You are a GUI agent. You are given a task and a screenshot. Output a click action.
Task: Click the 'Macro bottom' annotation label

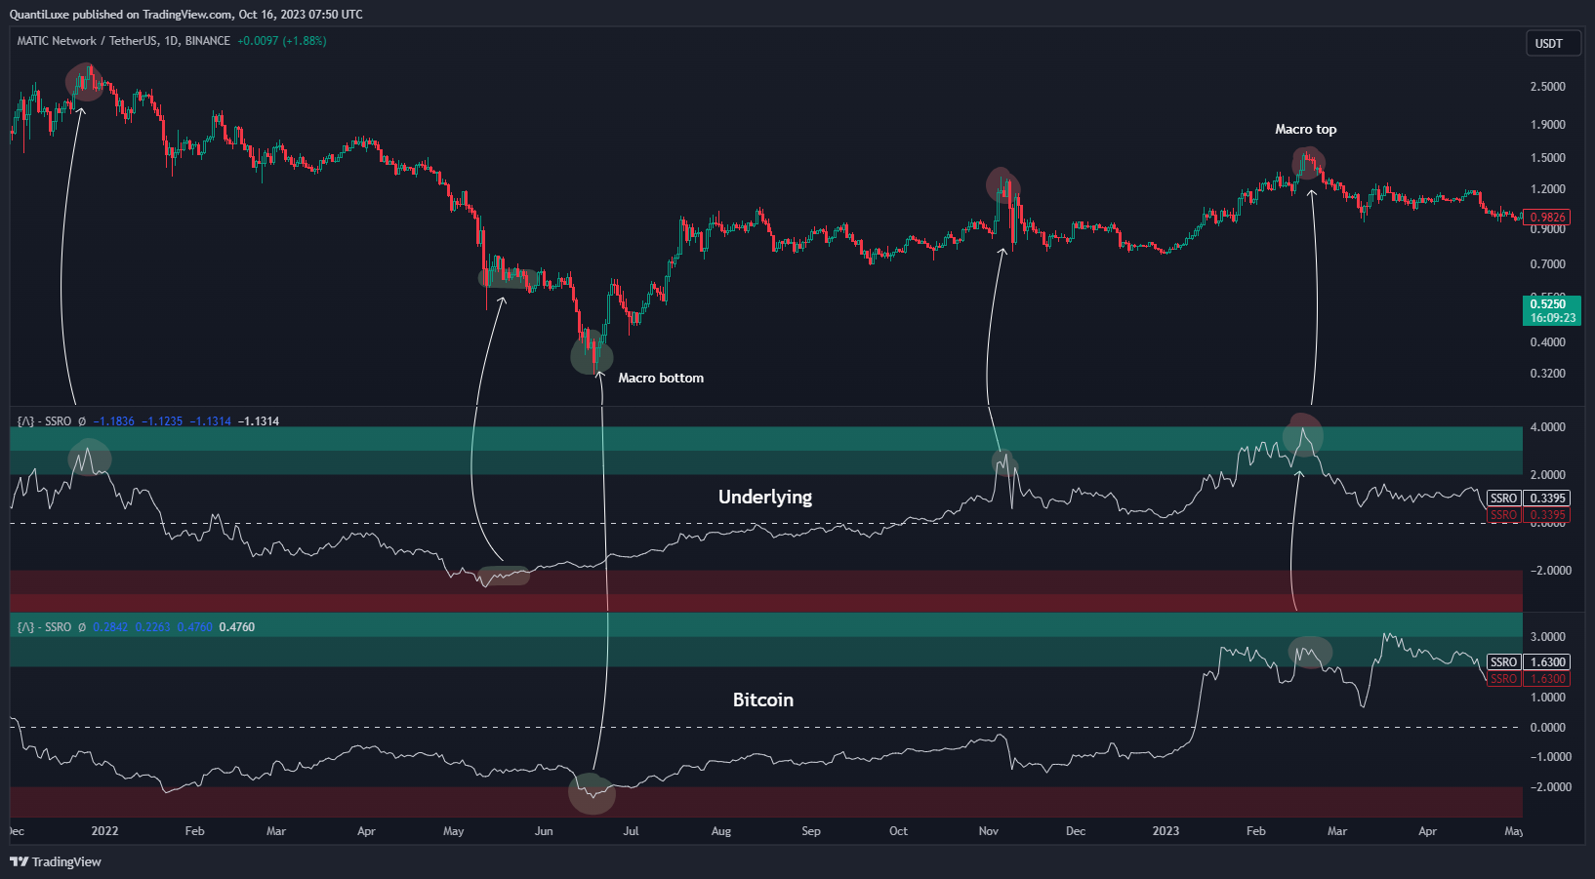pos(661,378)
